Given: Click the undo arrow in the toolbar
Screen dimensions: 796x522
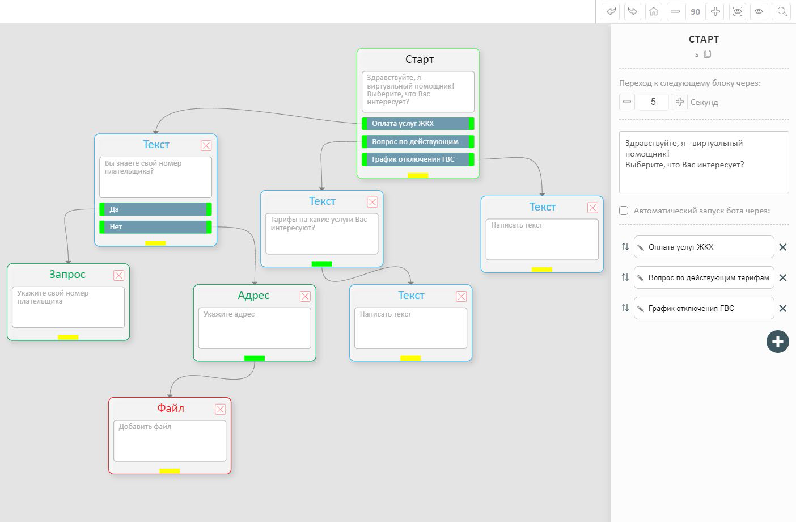Looking at the screenshot, I should click(611, 11).
